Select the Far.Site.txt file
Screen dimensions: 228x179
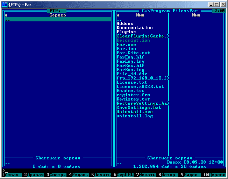pos(133,53)
